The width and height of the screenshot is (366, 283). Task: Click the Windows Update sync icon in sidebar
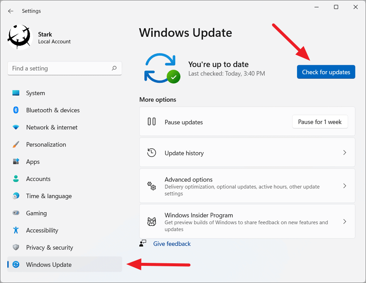pos(16,264)
